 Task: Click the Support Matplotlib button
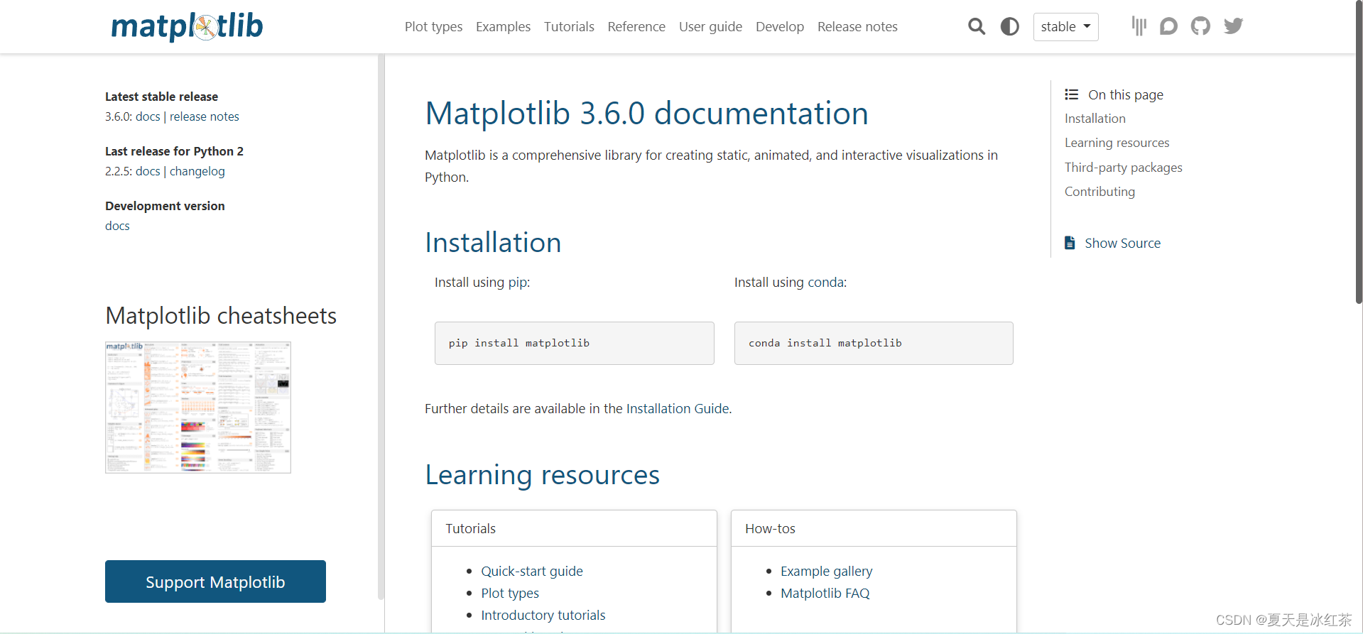coord(215,581)
